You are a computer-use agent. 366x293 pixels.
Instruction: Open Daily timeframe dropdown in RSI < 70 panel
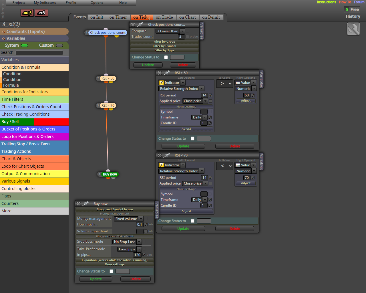point(199,200)
